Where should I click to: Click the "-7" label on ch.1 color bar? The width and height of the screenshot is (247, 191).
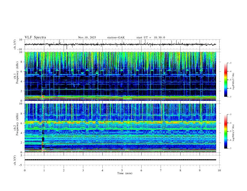230,97
